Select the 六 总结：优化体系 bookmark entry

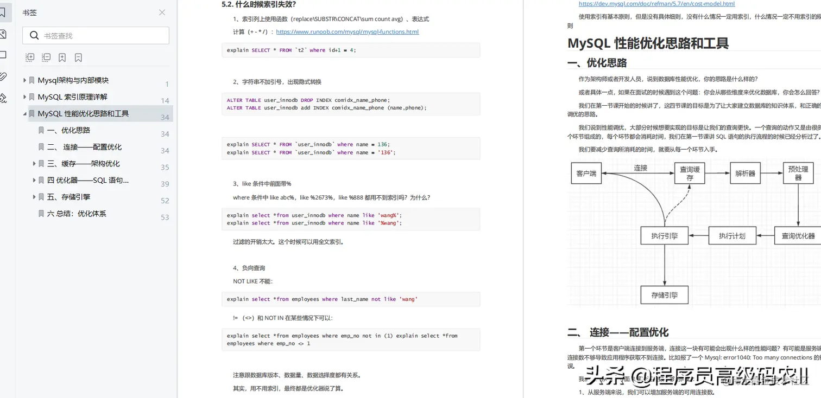point(76,214)
